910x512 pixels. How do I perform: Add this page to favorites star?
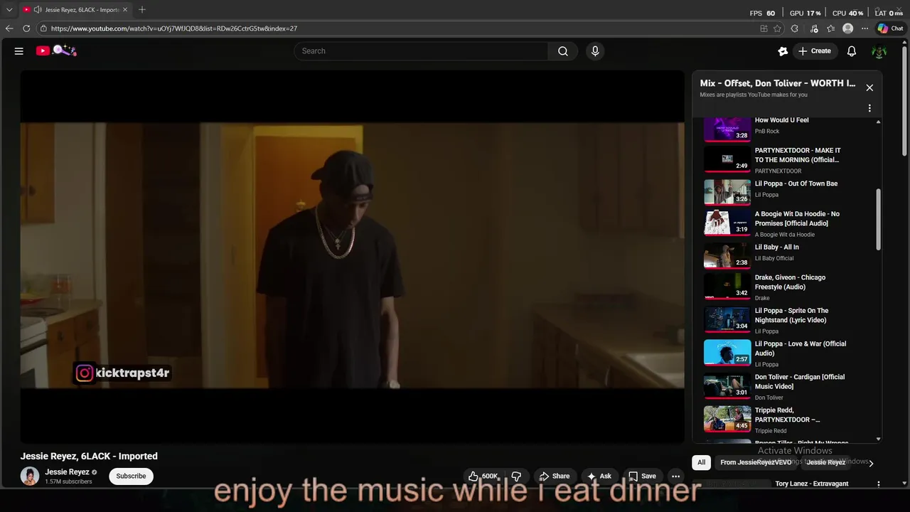click(x=777, y=28)
